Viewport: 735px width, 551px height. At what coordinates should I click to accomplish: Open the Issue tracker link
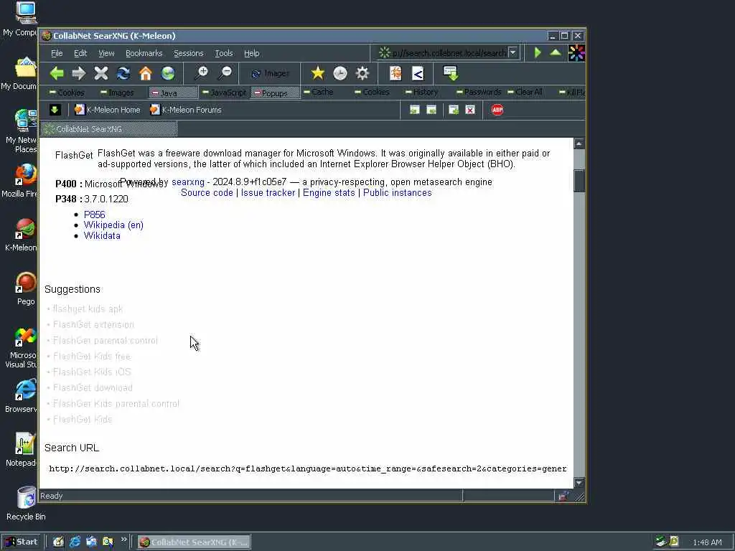pyautogui.click(x=268, y=192)
